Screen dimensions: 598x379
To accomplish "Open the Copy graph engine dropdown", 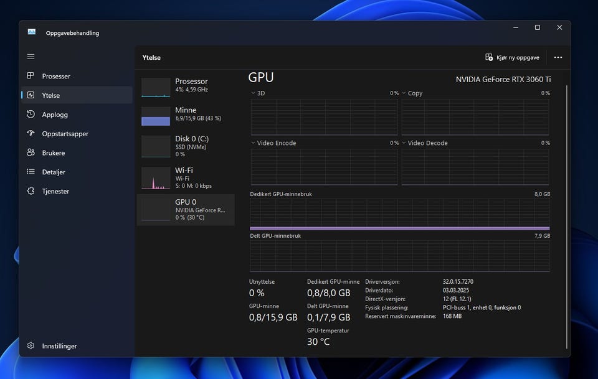I will 404,93.
